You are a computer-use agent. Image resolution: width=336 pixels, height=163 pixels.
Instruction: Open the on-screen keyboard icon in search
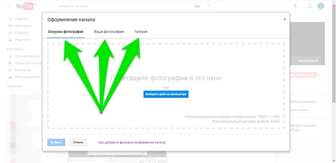[x=197, y=6]
